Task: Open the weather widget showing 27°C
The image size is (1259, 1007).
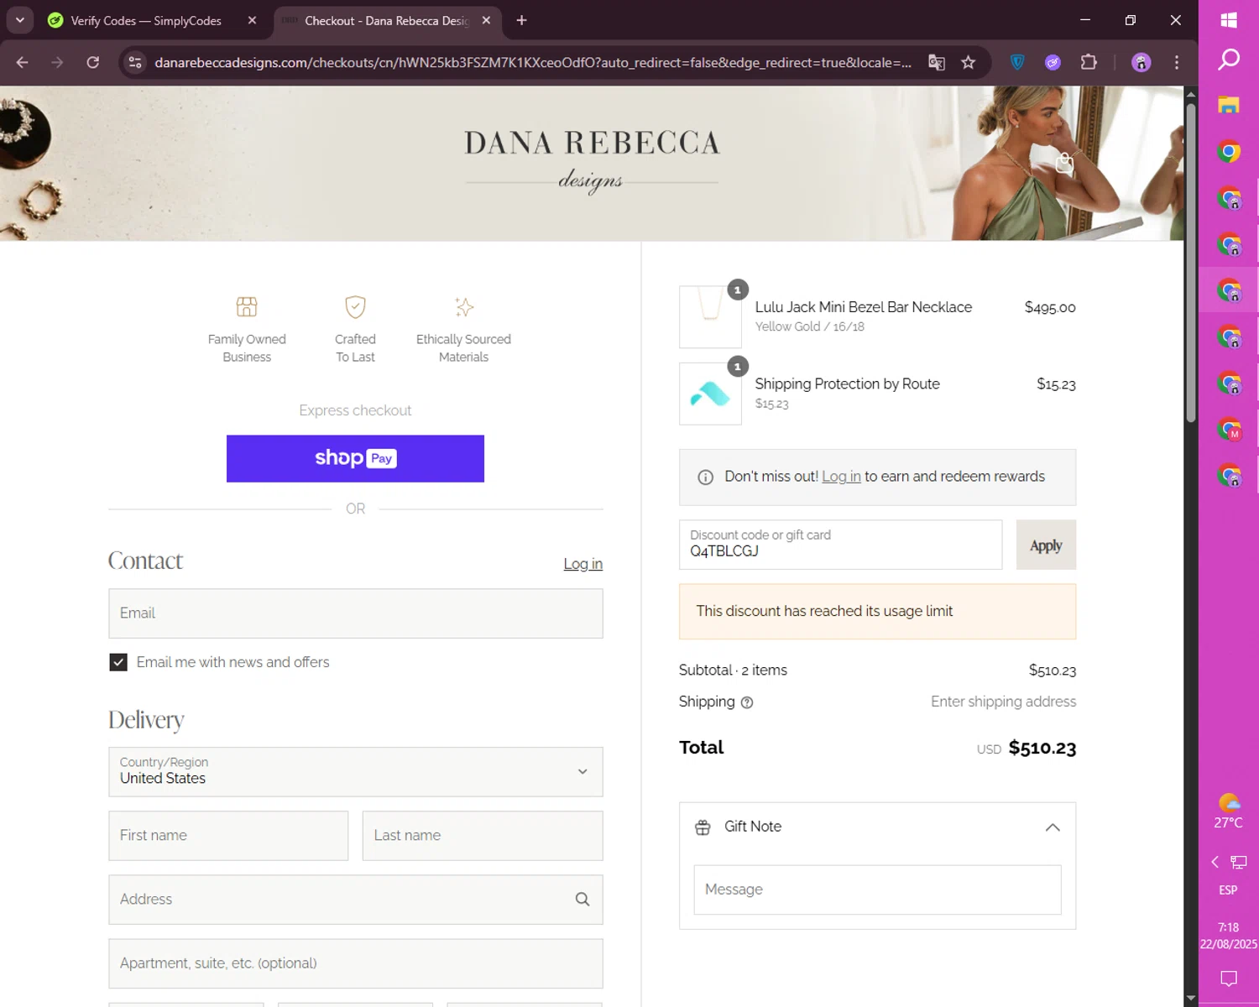Action: click(1229, 811)
